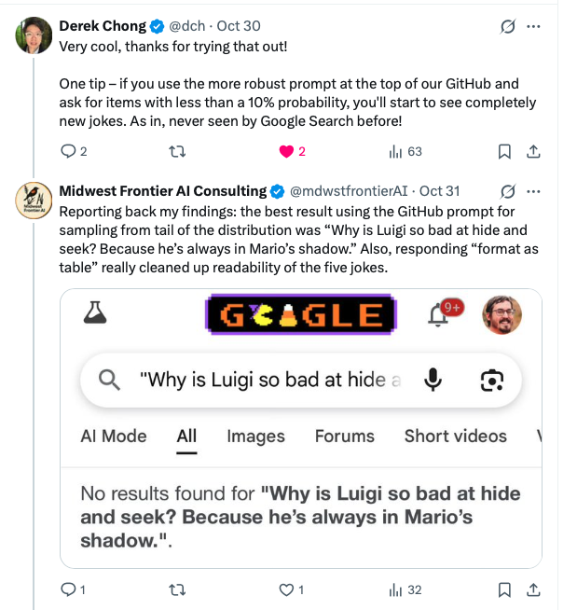
Task: Reply to Derek Chong's tweet
Action: tap(67, 151)
